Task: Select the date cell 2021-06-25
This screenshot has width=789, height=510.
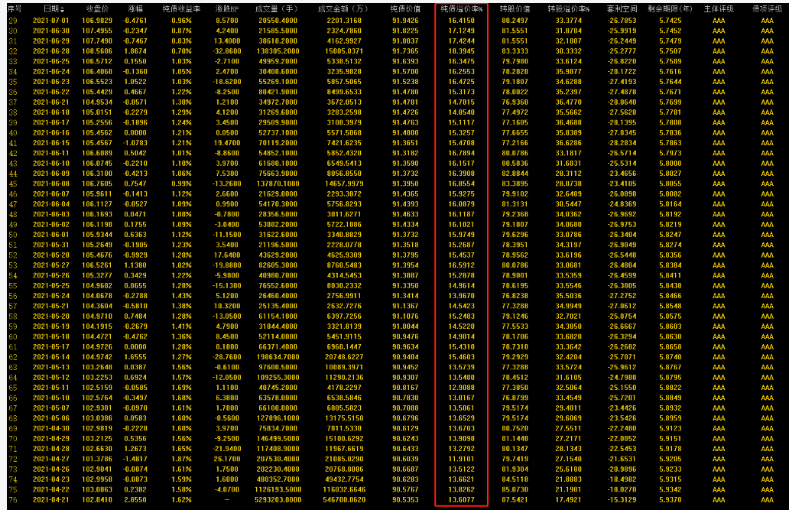Action: coord(51,61)
